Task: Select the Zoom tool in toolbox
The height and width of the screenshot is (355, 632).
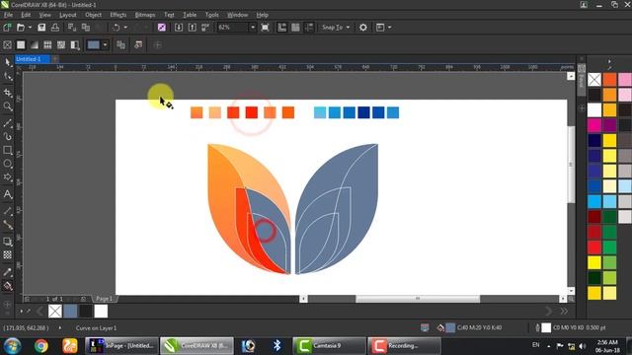Action: point(7,106)
